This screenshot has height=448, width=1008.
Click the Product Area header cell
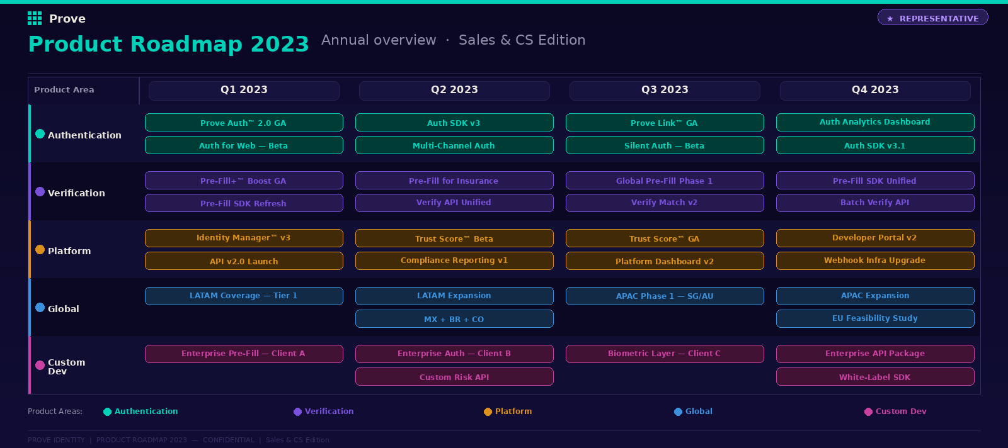coord(83,90)
